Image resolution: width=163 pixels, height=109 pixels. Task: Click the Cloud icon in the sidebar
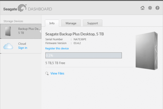tap(8, 46)
